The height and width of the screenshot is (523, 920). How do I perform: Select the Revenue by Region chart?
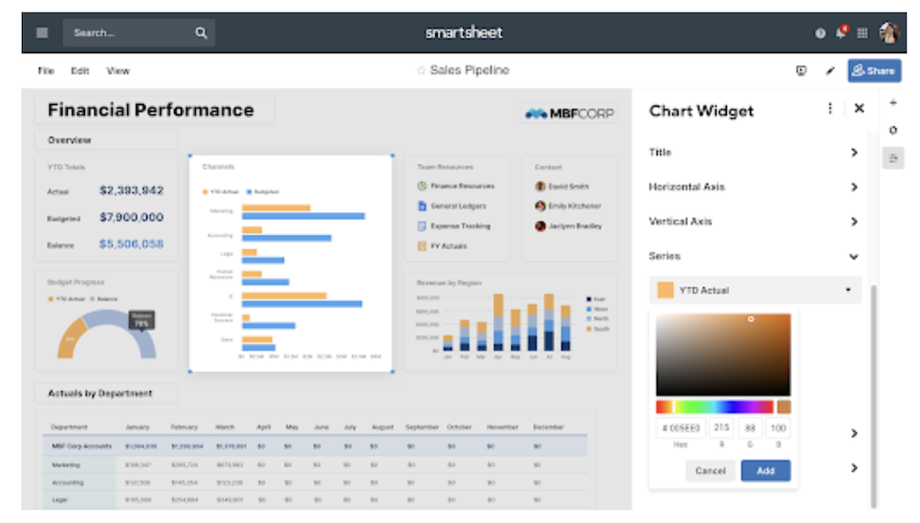[510, 322]
